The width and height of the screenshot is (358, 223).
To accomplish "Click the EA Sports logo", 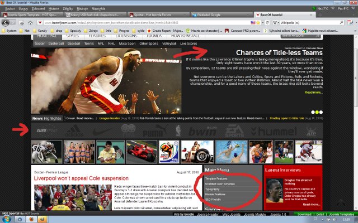I will [x=235, y=131].
